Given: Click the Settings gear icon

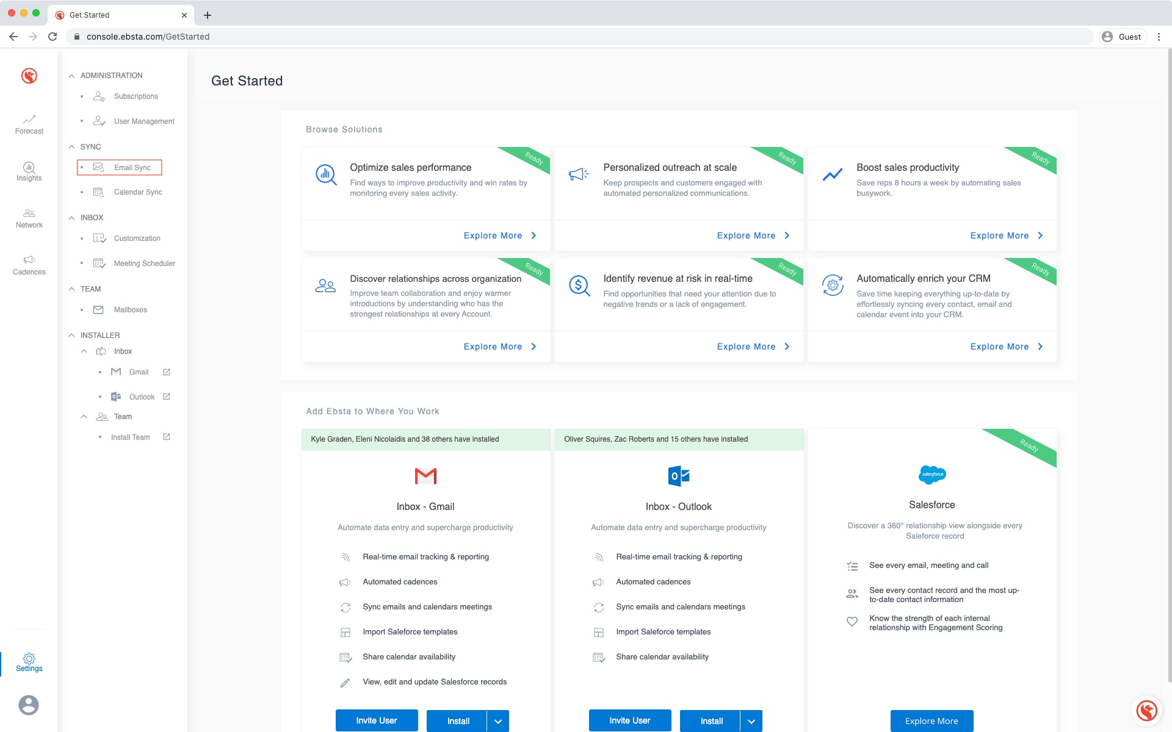Looking at the screenshot, I should (x=29, y=659).
